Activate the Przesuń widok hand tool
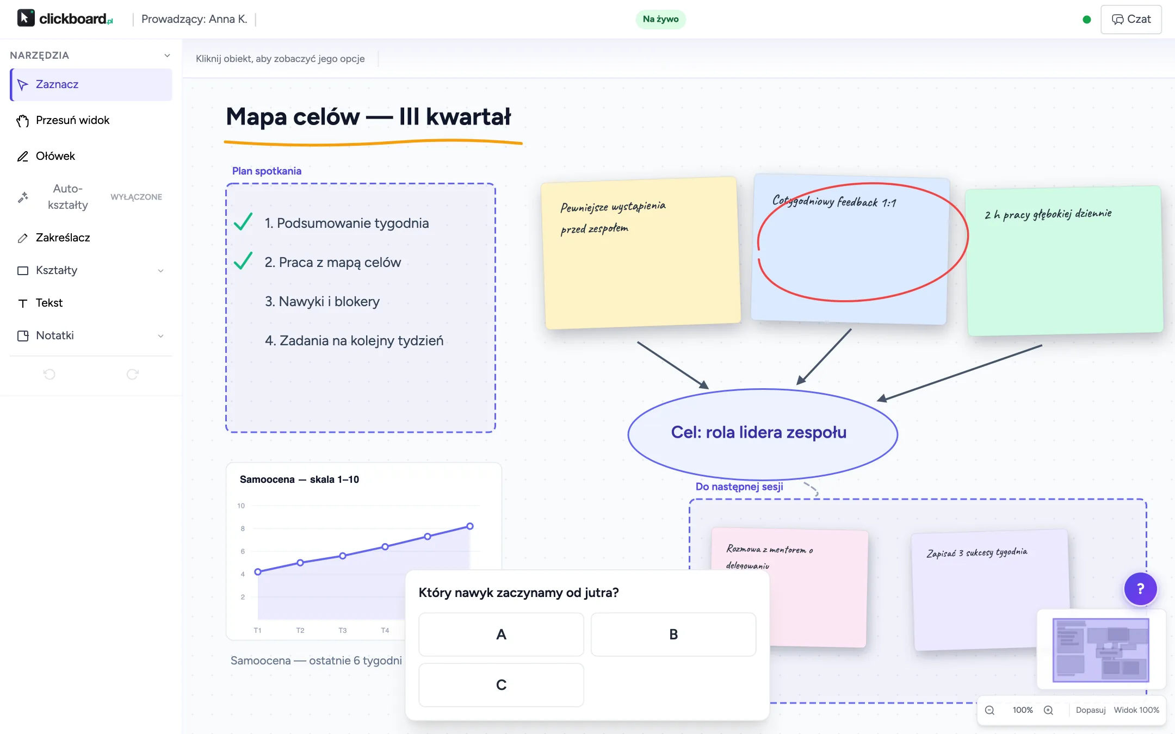The image size is (1175, 734). click(91, 120)
